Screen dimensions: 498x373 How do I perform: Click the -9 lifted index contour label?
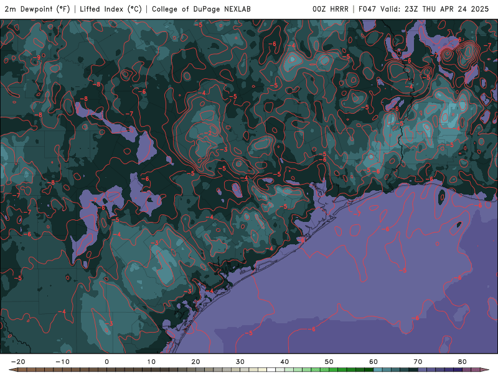pyautogui.click(x=37, y=57)
